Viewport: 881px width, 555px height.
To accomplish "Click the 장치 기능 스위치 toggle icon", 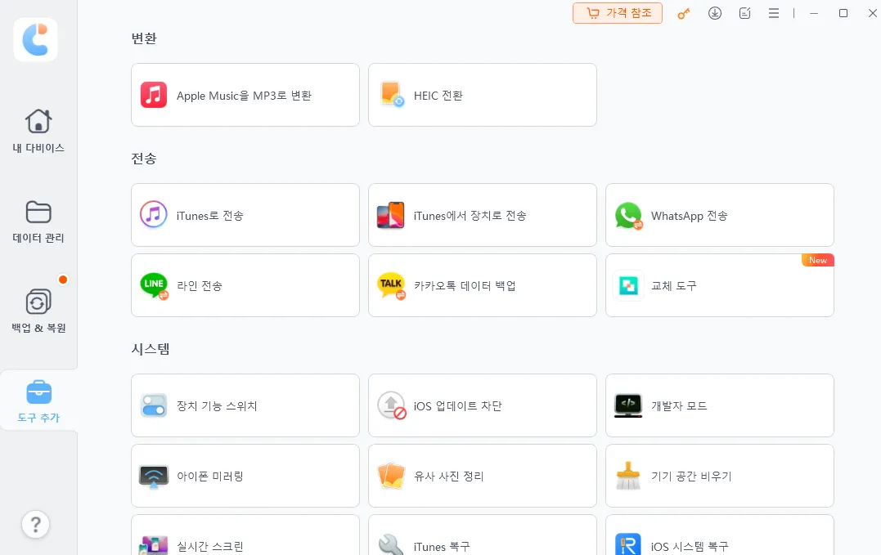I will [154, 405].
